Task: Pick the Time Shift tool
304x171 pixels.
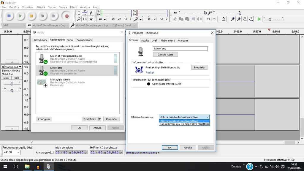Action: click(x=85, y=19)
